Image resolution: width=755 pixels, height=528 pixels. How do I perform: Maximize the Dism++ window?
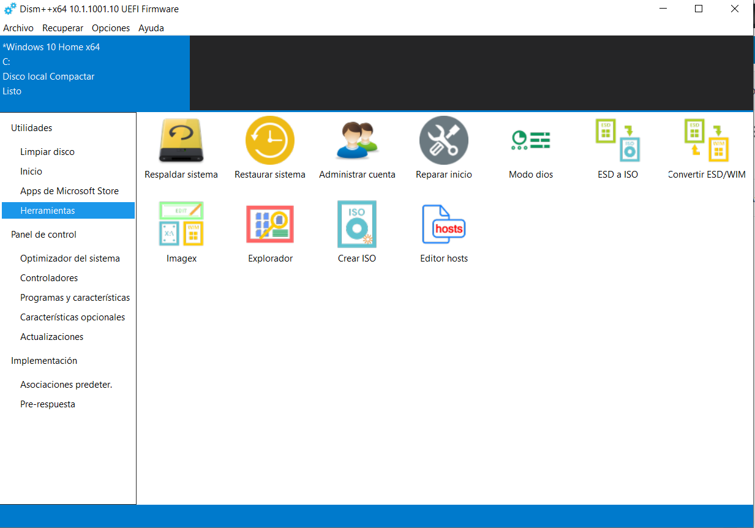699,9
